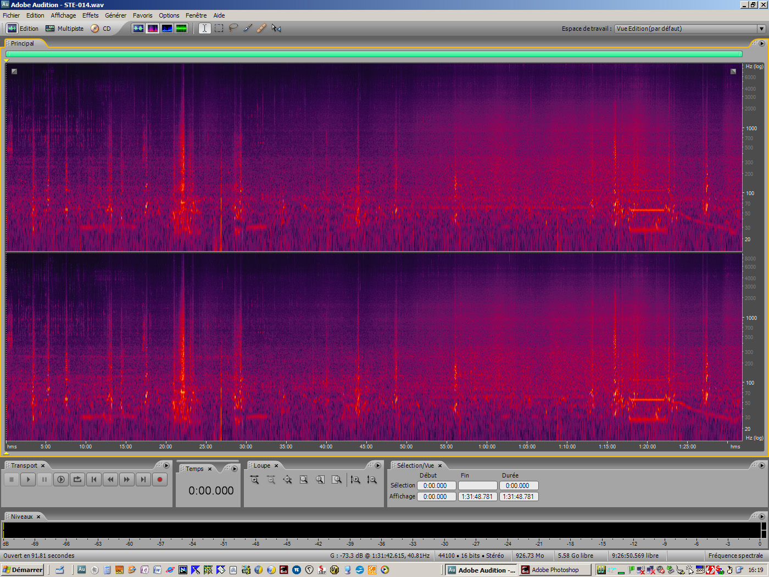The height and width of the screenshot is (577, 769).
Task: Switch to waveform display view
Action: [138, 28]
